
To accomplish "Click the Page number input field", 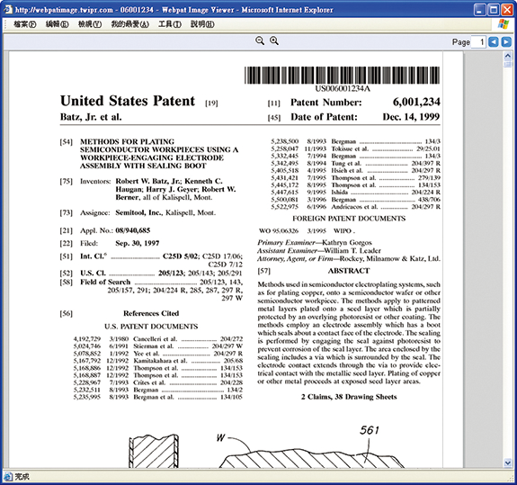I will [x=478, y=42].
